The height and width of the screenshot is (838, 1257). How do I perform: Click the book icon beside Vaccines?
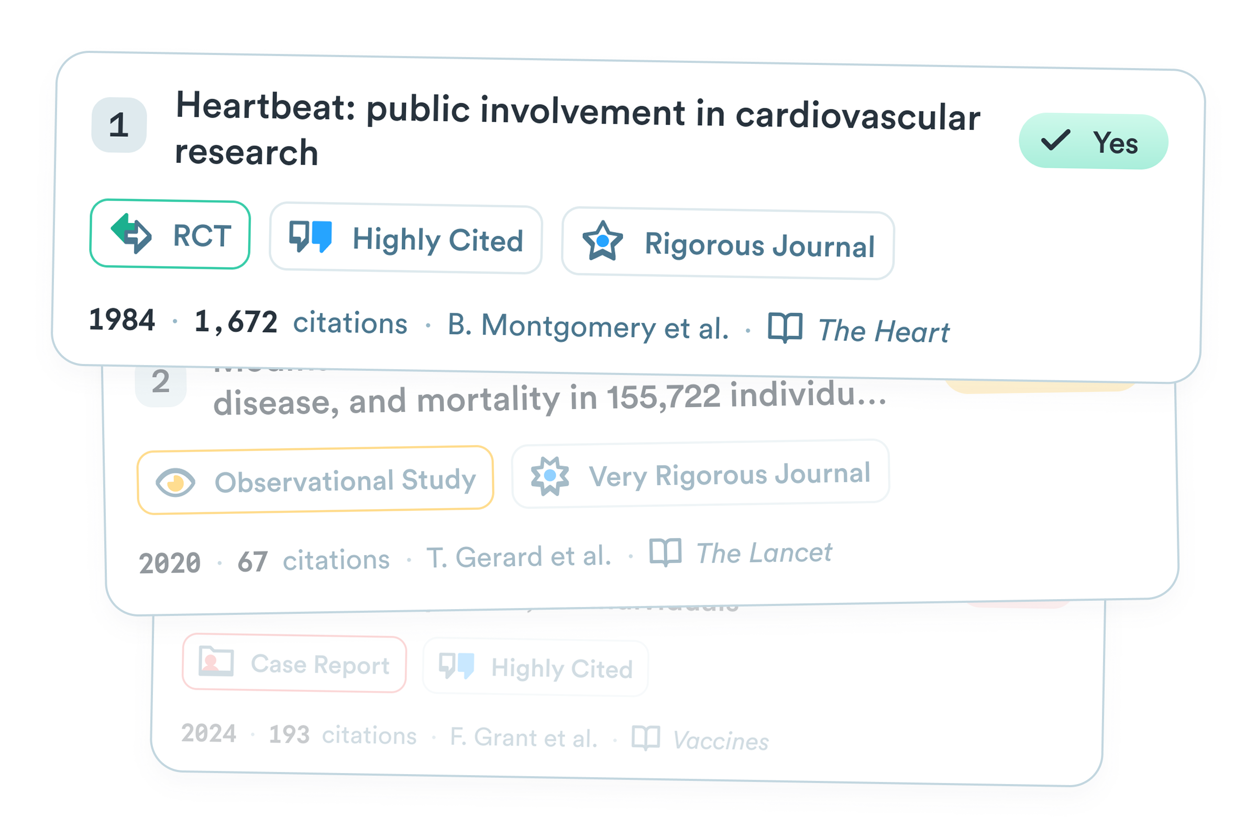646,738
